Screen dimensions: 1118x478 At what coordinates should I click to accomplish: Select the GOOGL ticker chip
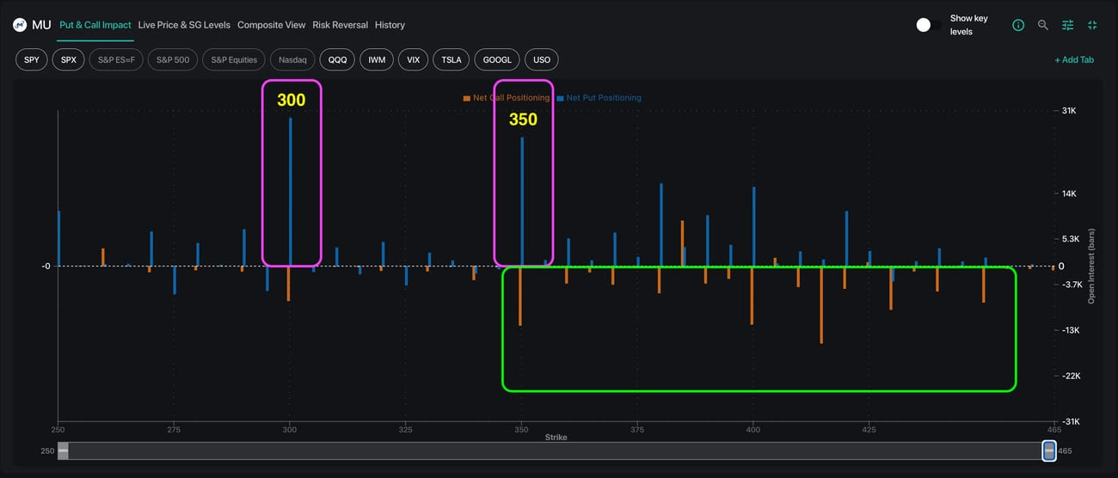coord(497,60)
